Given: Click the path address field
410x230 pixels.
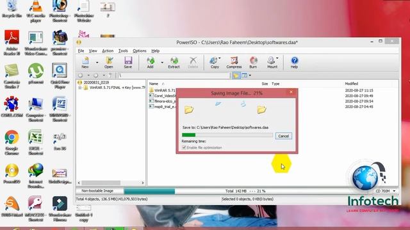Looking at the screenshot, I should click(174, 75).
